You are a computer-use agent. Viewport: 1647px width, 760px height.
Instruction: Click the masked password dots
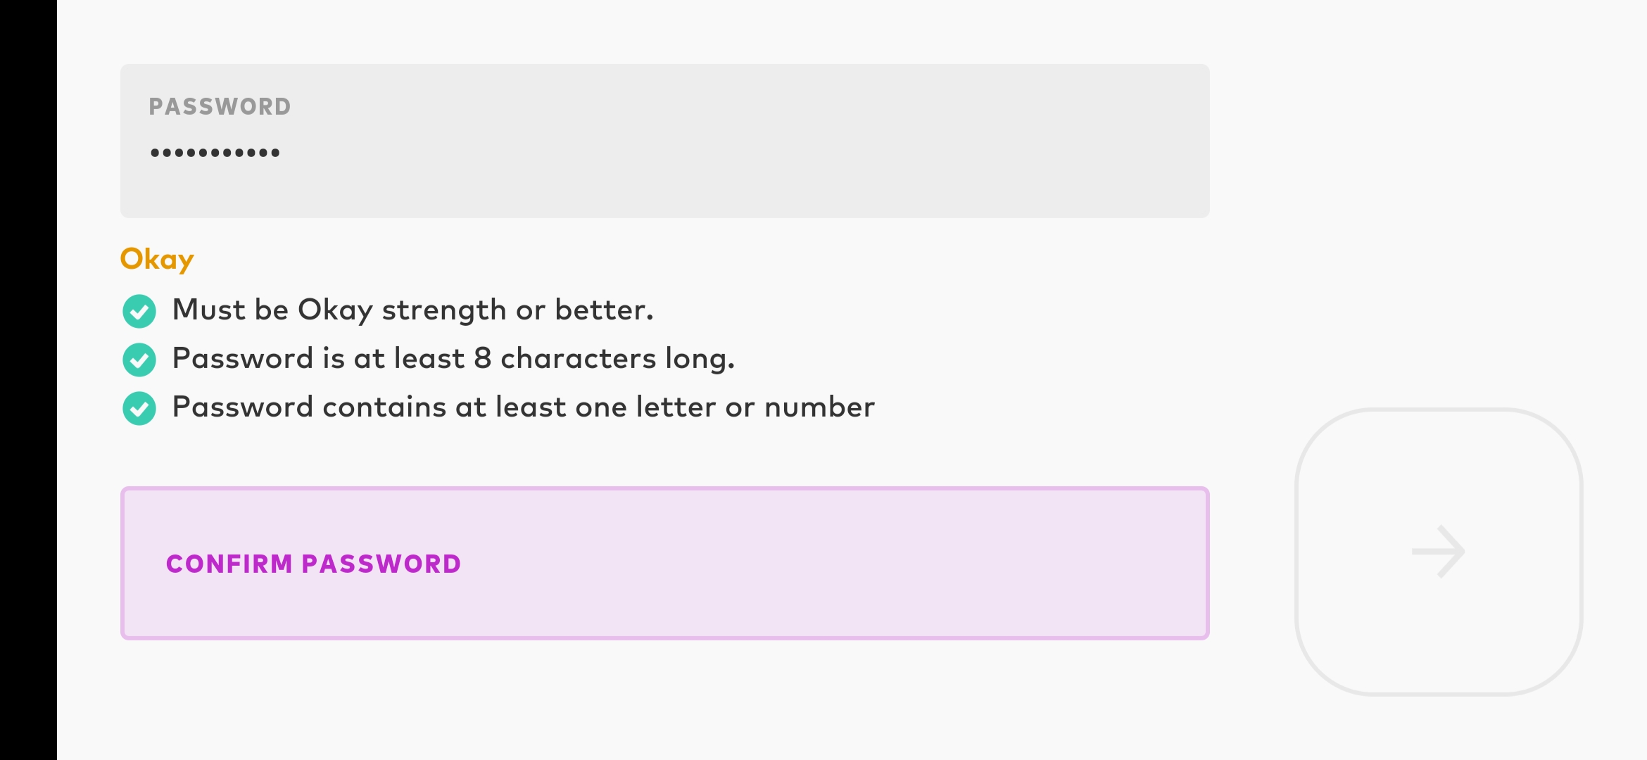coord(215,152)
